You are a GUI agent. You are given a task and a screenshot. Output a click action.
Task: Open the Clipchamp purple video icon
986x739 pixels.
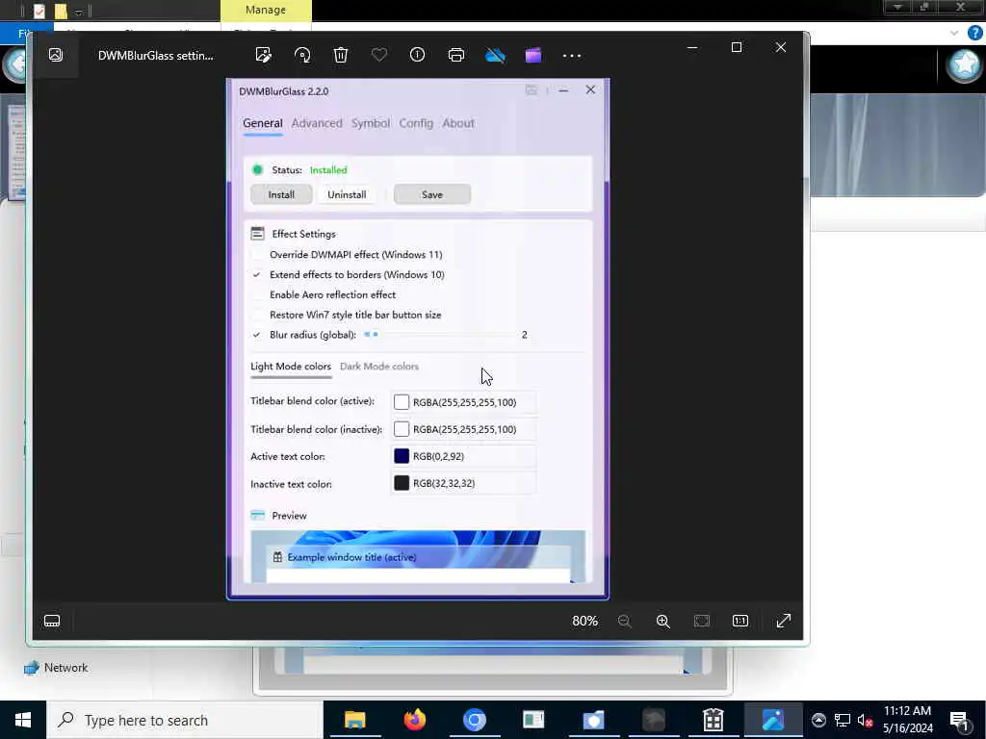coord(533,55)
